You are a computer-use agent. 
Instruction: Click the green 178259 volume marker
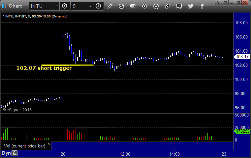tap(242, 131)
